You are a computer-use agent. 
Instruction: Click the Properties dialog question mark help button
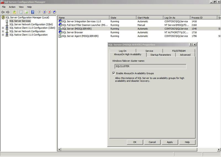tap(191, 45)
